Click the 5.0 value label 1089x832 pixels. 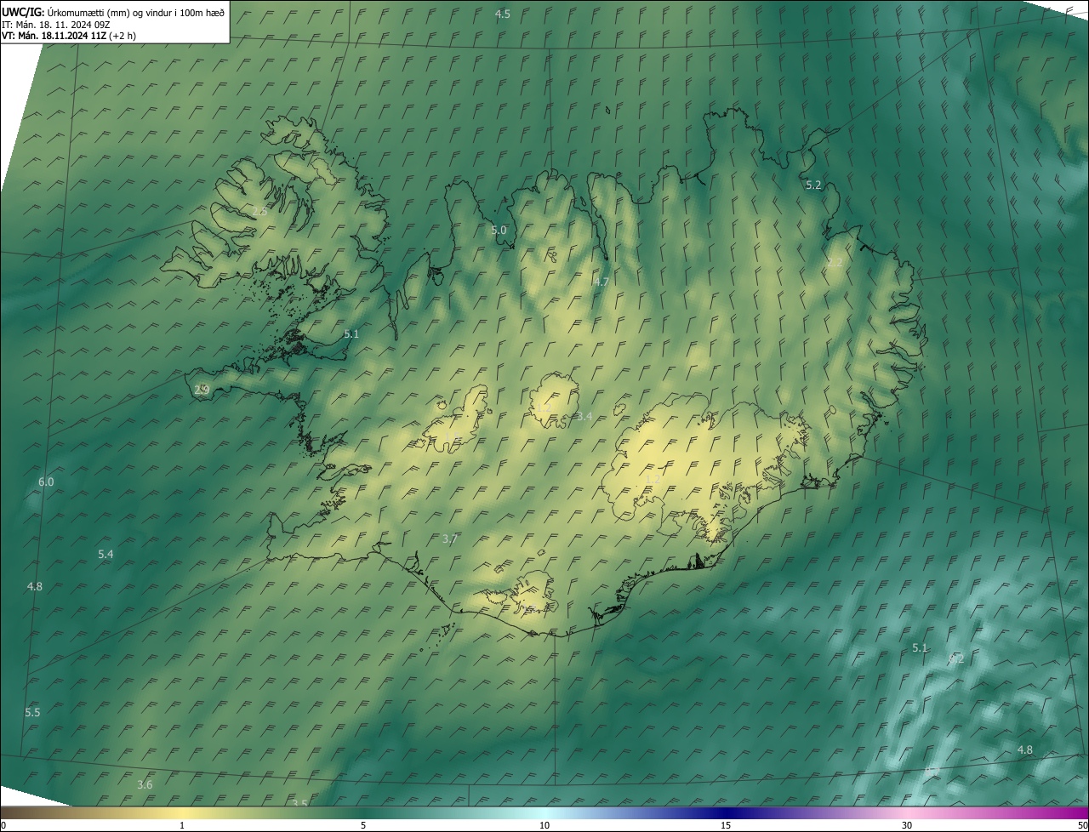click(499, 230)
